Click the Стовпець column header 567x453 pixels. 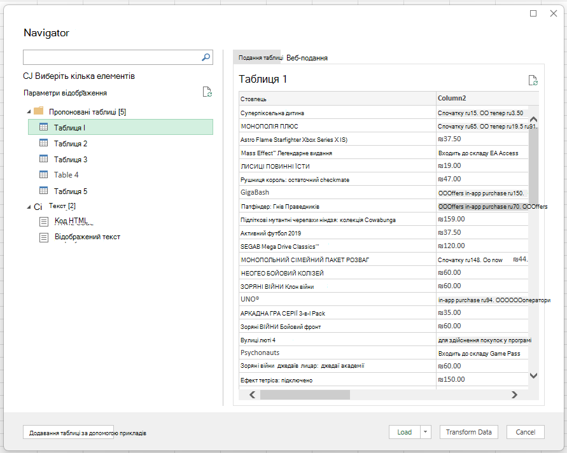pos(337,99)
